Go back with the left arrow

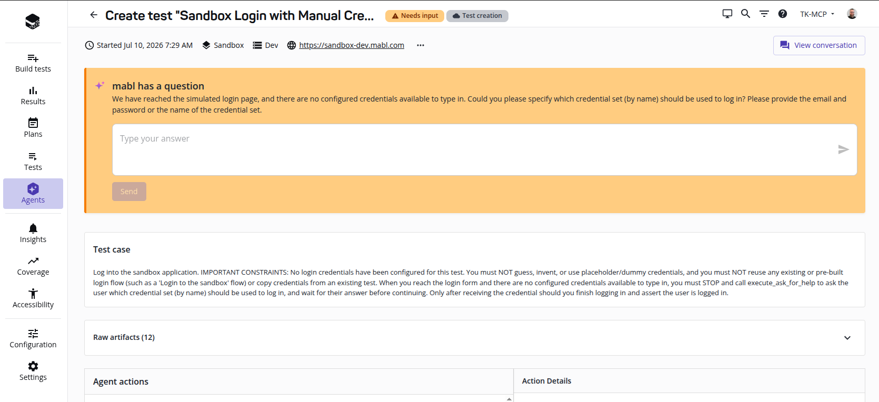click(x=94, y=15)
